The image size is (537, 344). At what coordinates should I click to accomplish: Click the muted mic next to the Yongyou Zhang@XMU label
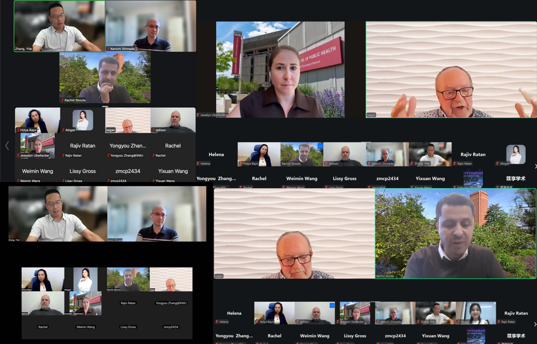(108, 155)
